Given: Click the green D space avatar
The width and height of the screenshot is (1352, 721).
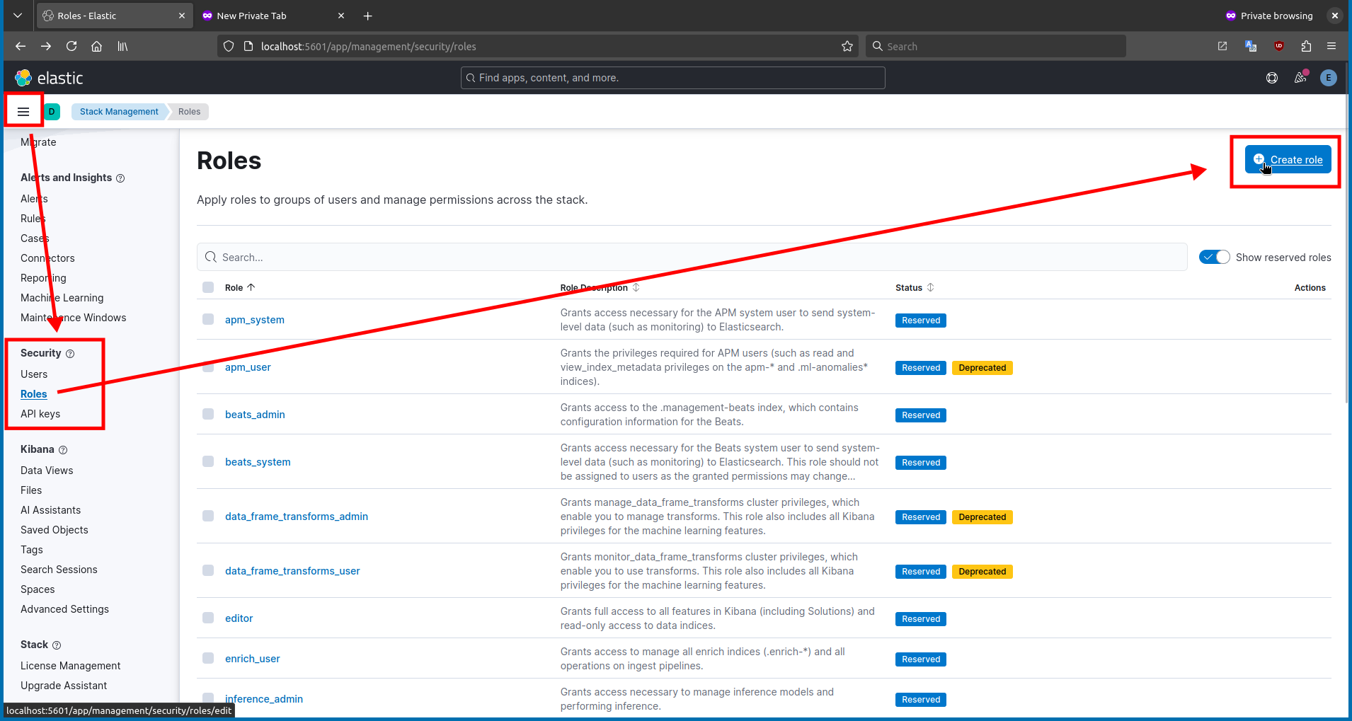Looking at the screenshot, I should (x=52, y=112).
